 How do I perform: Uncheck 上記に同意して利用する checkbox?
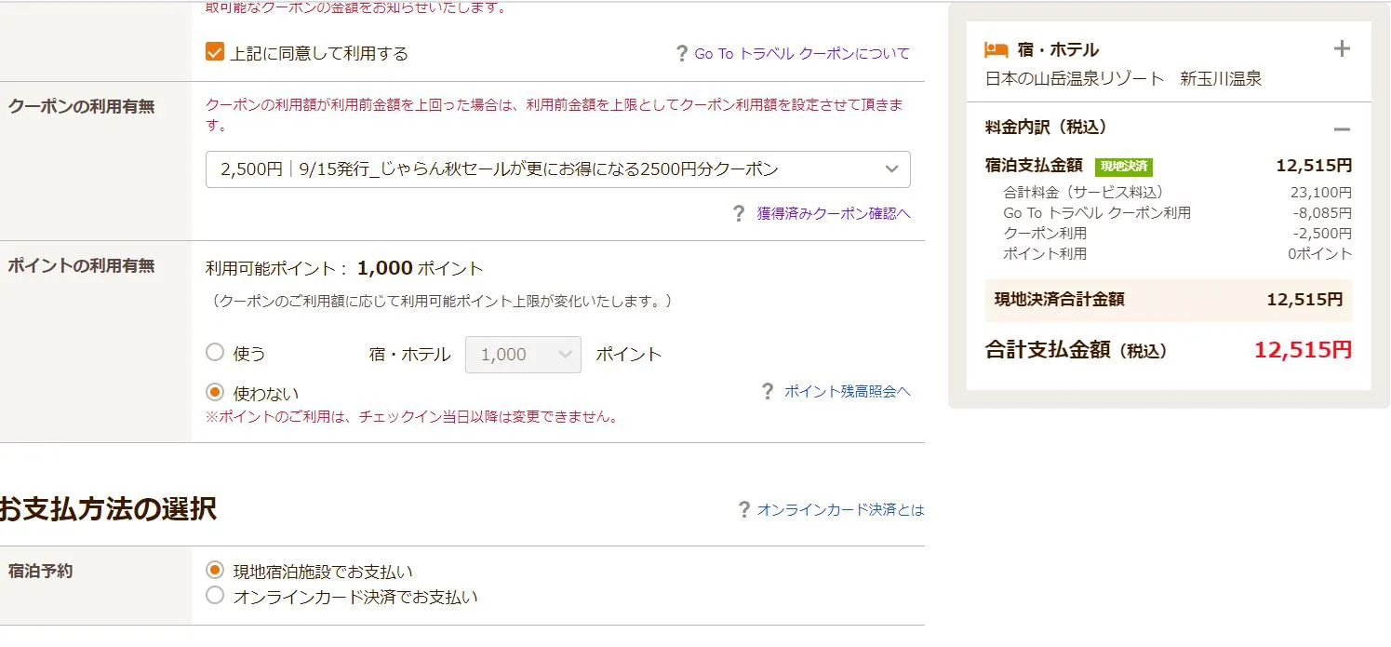[x=215, y=52]
